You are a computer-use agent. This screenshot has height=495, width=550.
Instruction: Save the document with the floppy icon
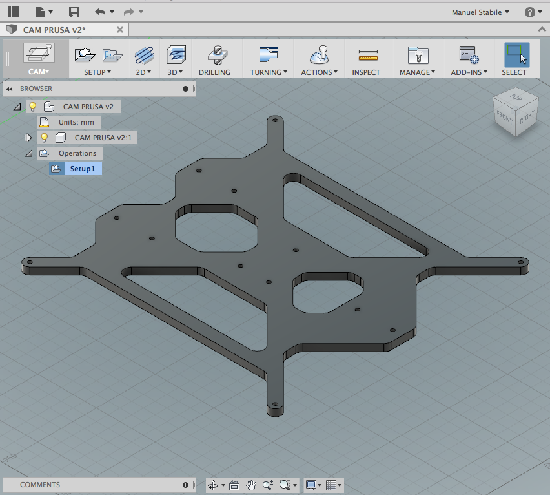74,12
